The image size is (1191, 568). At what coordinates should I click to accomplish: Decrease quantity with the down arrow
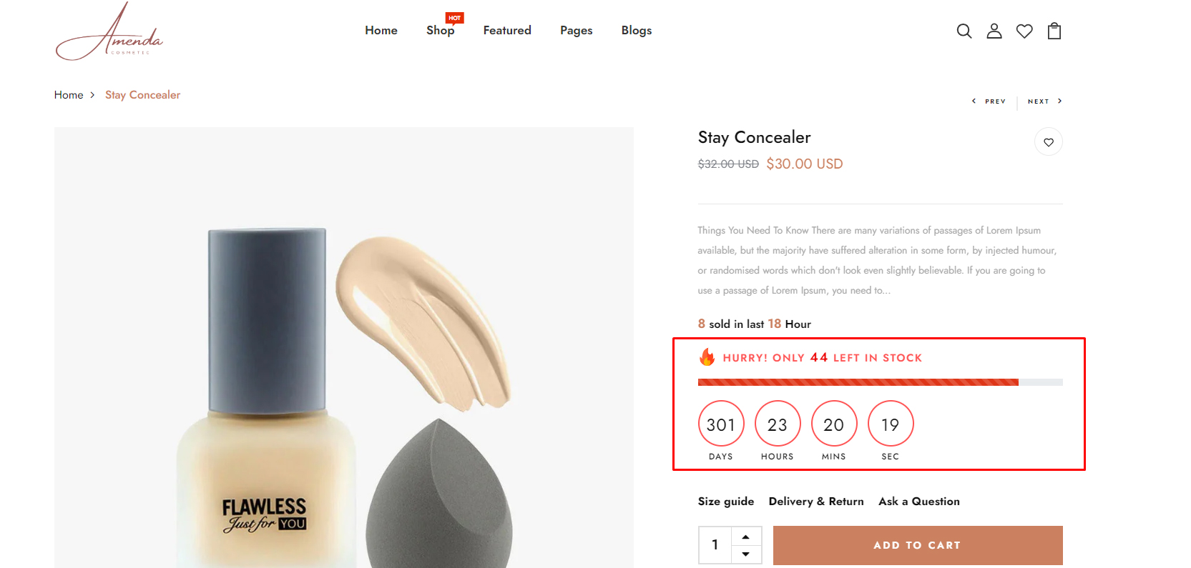click(x=746, y=554)
